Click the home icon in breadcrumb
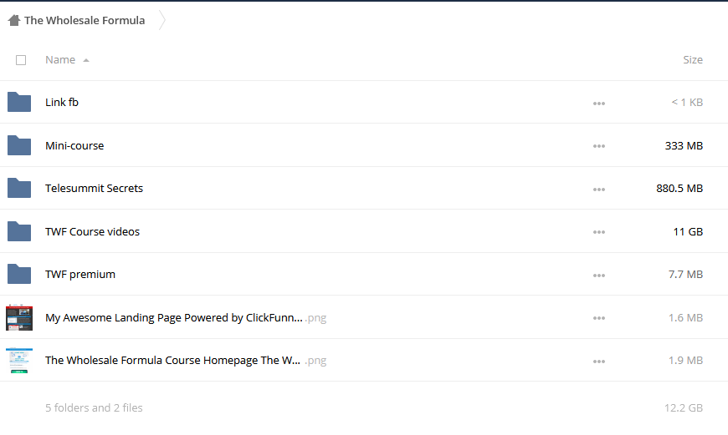Viewport: 728px width, 435px height. (x=14, y=20)
